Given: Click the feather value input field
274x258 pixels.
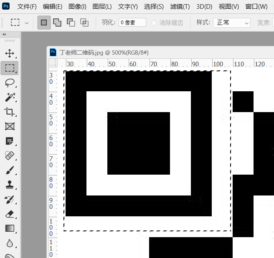Looking at the screenshot, I should point(132,23).
